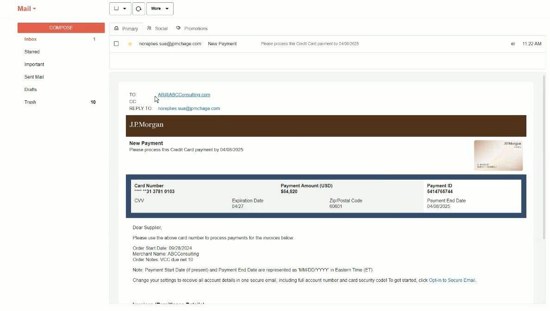Screen dimensions: 550x311
Task: Click the Primary tab inbox icon
Action: (117, 29)
